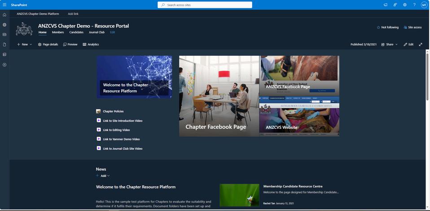Open the Welcome to the Chapter Resource Platform news headline
Viewport: 430px width, 211px height.
click(x=136, y=187)
